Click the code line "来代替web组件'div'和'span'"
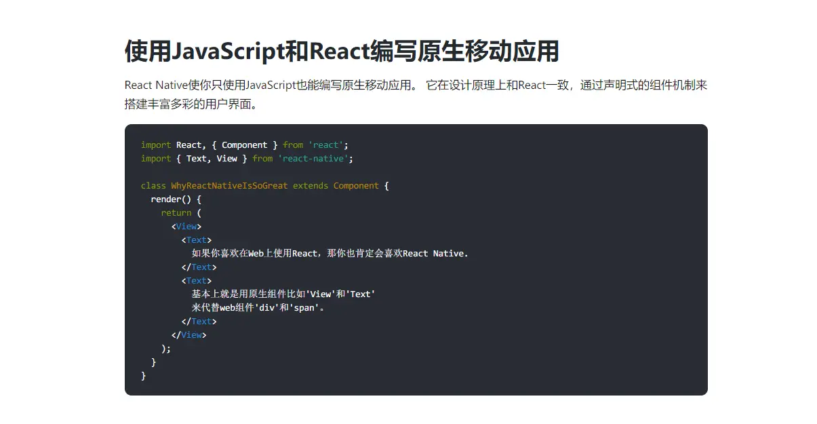This screenshot has height=424, width=817. click(258, 307)
